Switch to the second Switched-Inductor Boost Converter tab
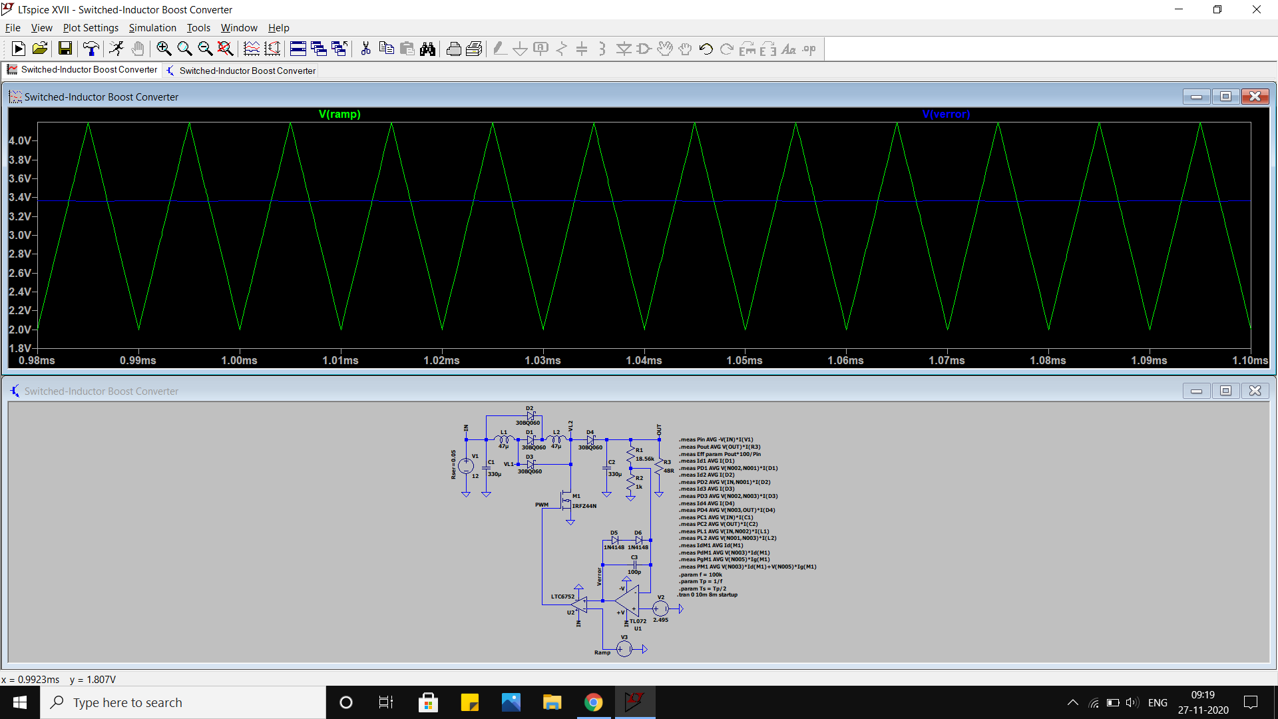1278x719 pixels. tap(241, 70)
